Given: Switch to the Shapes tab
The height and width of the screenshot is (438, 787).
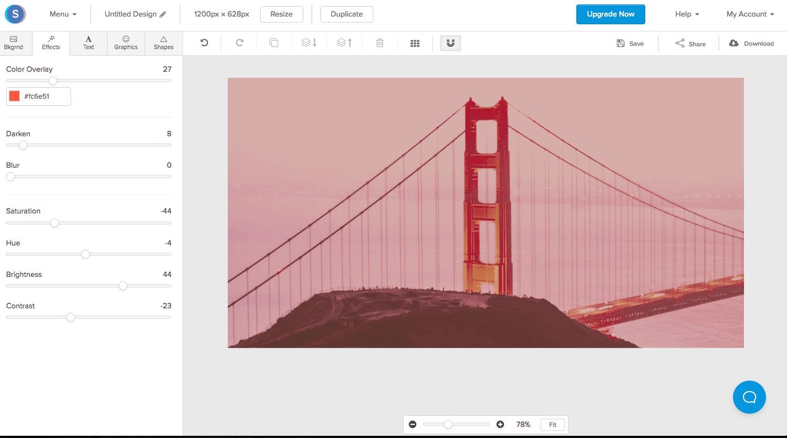Looking at the screenshot, I should click(x=163, y=43).
